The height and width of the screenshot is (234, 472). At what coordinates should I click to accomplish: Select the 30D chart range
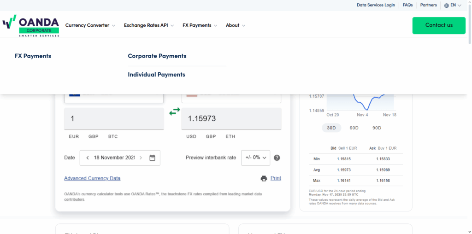(x=331, y=128)
